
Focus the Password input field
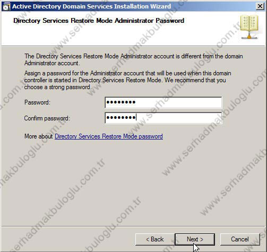click(x=163, y=102)
